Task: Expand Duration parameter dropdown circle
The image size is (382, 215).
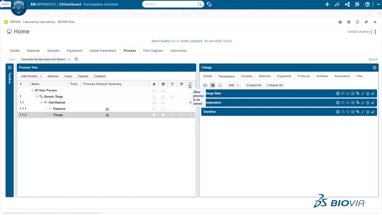Action: [338, 111]
